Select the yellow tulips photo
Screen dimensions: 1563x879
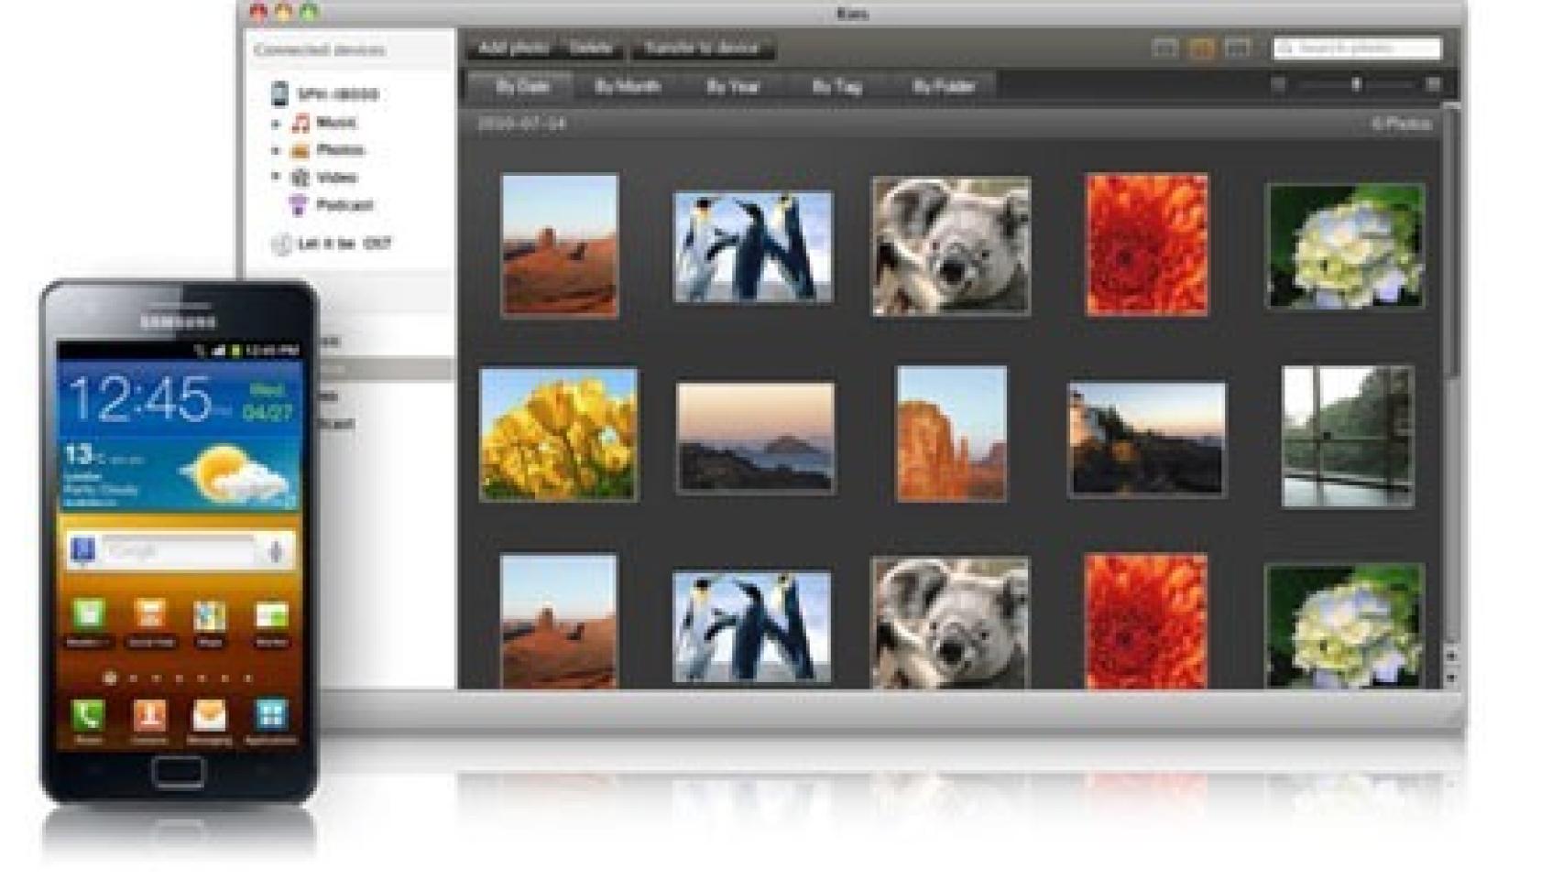tap(559, 435)
